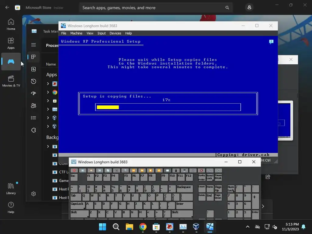Click right chevron arrow beside soft keyboard
Screen dimensions: 312x234
[x=263, y=206]
